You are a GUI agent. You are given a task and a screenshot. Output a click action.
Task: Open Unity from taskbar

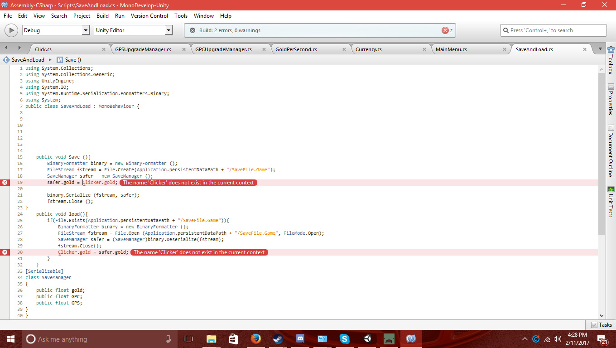point(366,339)
